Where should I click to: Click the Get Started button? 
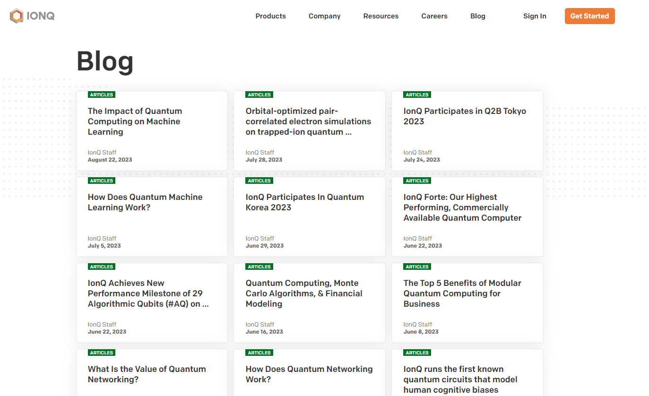click(x=589, y=16)
